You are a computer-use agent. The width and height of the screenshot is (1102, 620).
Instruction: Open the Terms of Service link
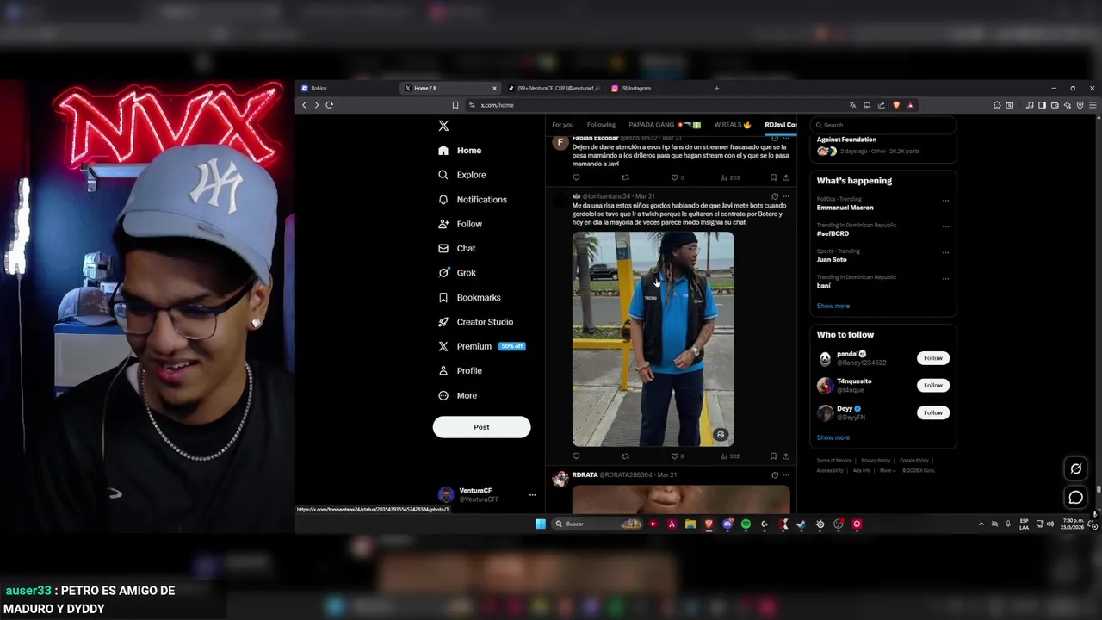[833, 461]
